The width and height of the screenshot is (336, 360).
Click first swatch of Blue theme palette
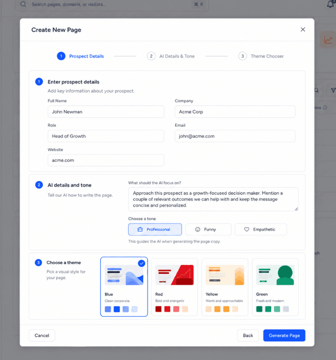click(x=108, y=309)
